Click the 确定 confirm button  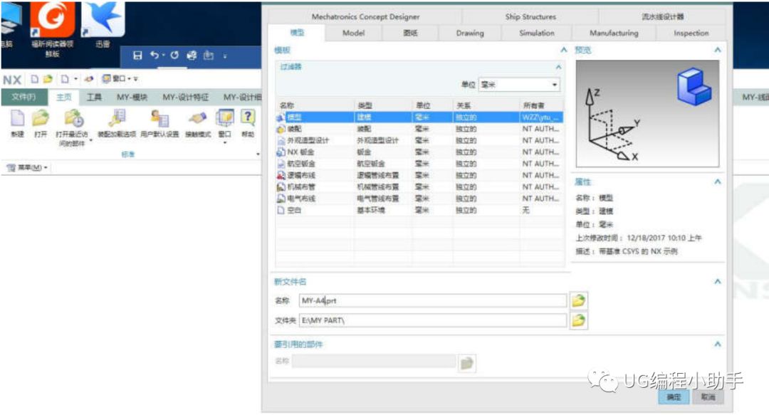pos(673,399)
